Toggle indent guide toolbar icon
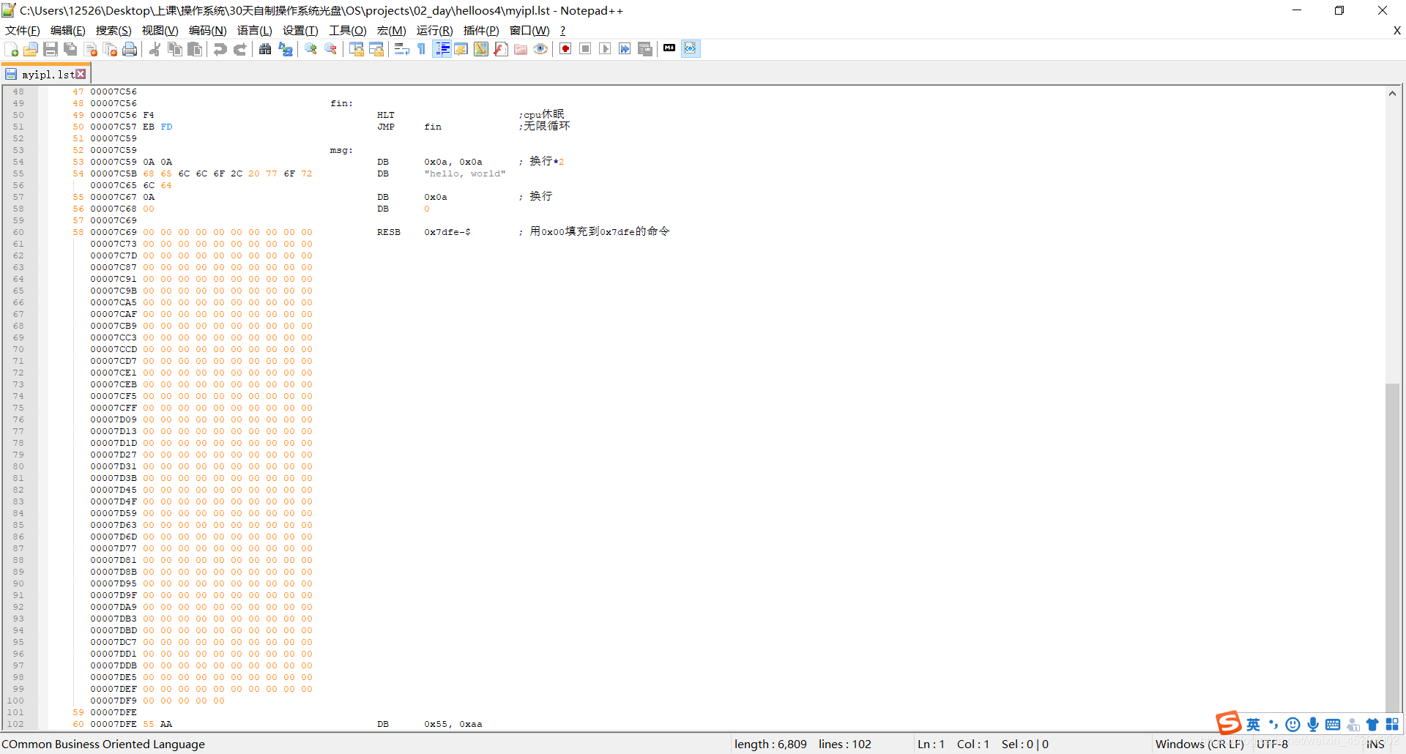This screenshot has height=754, width=1406. tap(442, 49)
